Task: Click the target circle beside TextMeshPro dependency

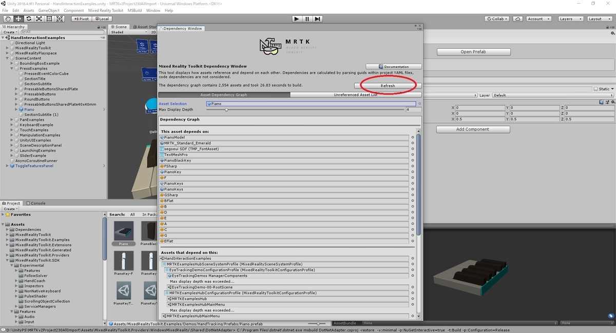Action: click(x=413, y=155)
